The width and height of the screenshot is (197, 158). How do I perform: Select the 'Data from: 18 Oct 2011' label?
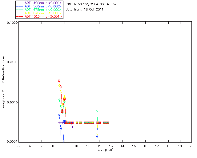[x=84, y=10]
